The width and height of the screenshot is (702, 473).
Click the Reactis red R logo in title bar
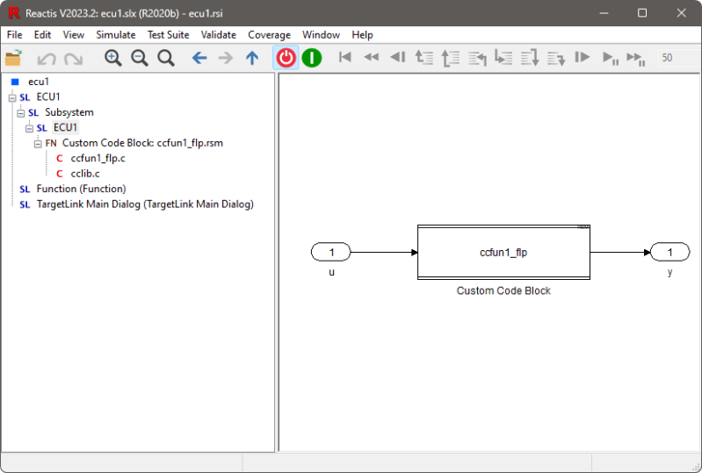(x=14, y=13)
